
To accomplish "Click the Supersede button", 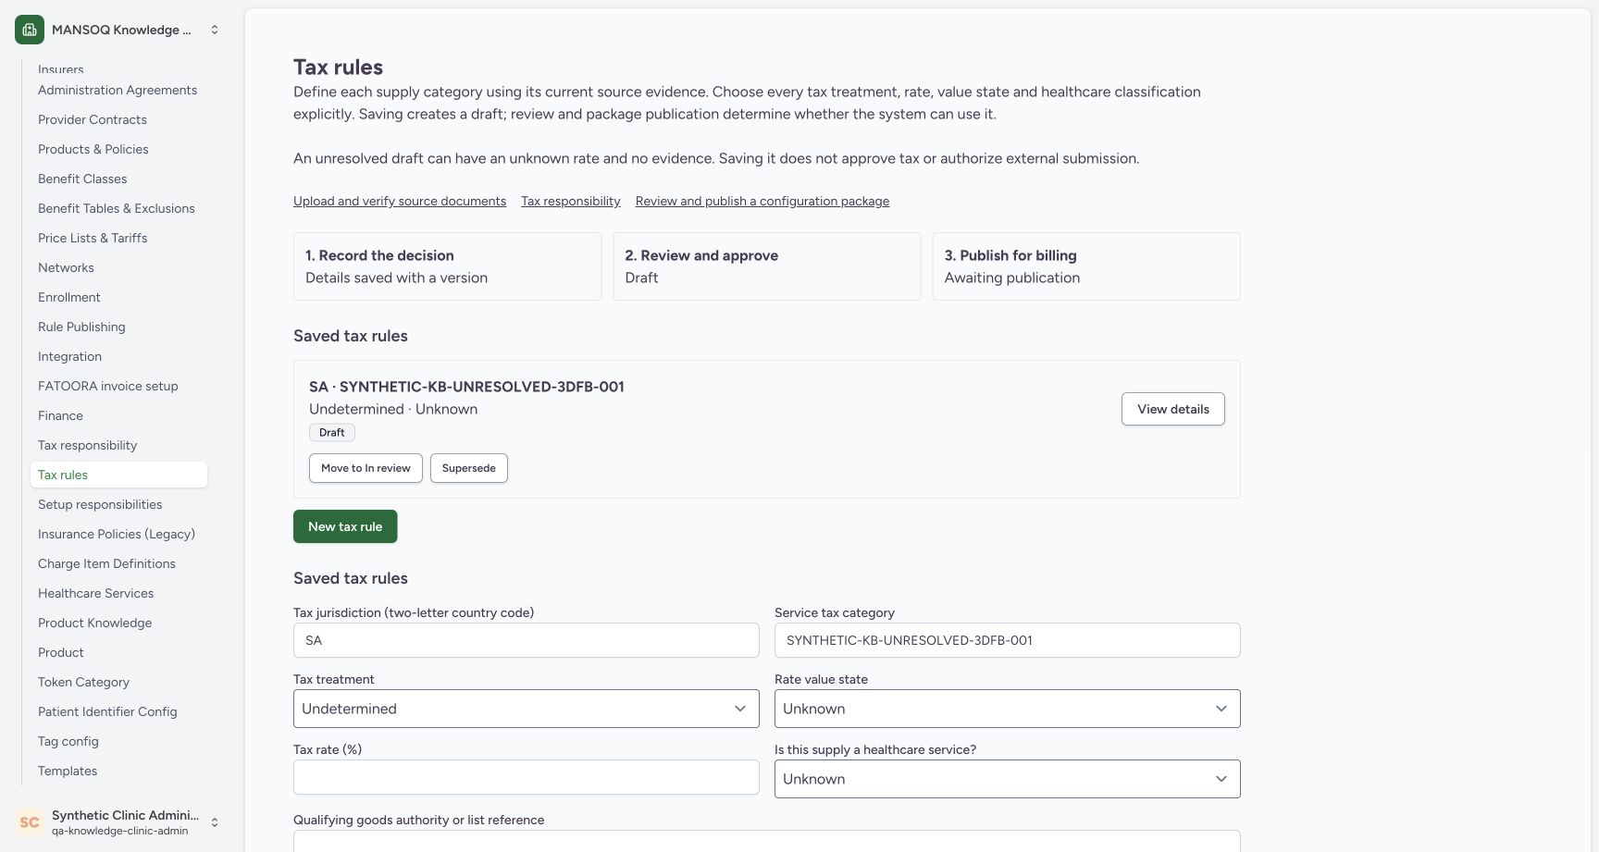I will pyautogui.click(x=469, y=468).
